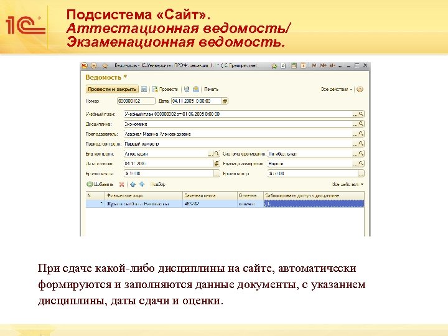Click 'Зачетная книга' column header
This screenshot has width=448, height=336.
(210, 196)
